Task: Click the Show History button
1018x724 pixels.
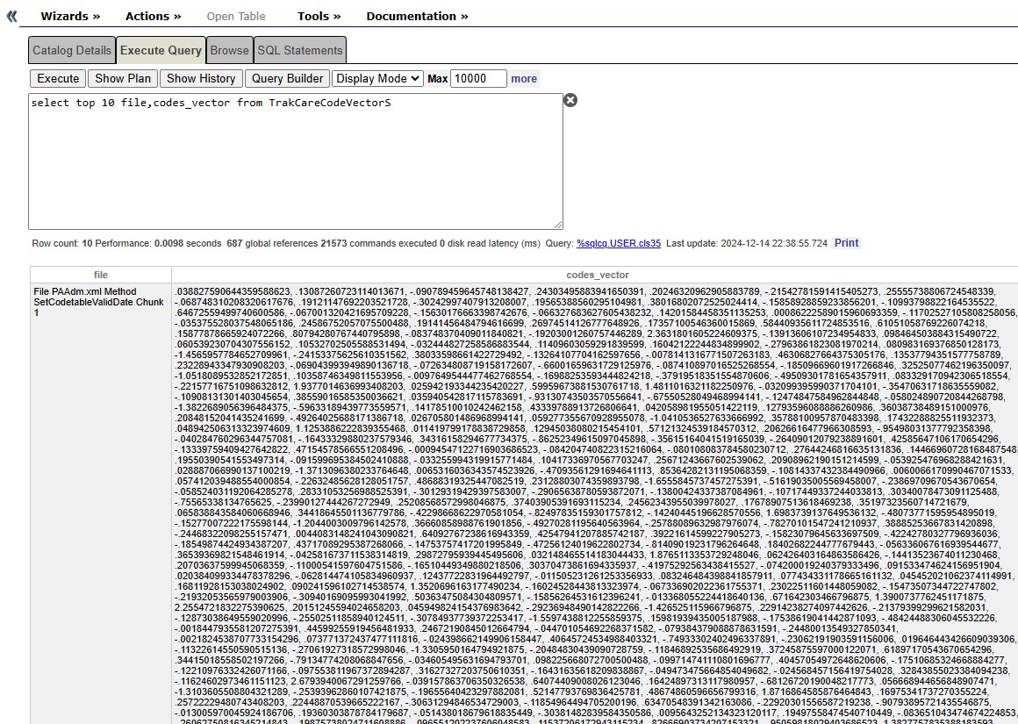Action: [201, 78]
